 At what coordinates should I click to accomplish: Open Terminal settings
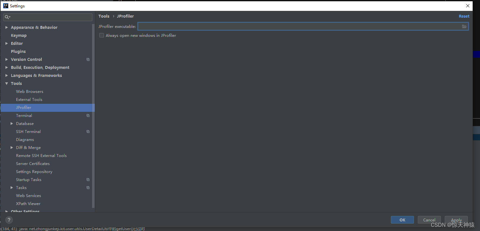click(x=24, y=116)
